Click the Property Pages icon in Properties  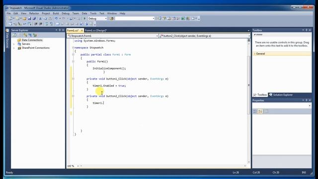(x=267, y=111)
